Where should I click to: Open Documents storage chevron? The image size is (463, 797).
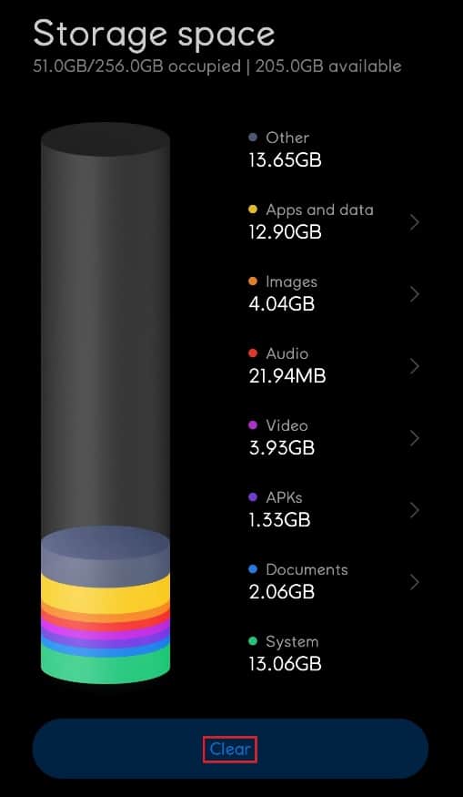415,583
